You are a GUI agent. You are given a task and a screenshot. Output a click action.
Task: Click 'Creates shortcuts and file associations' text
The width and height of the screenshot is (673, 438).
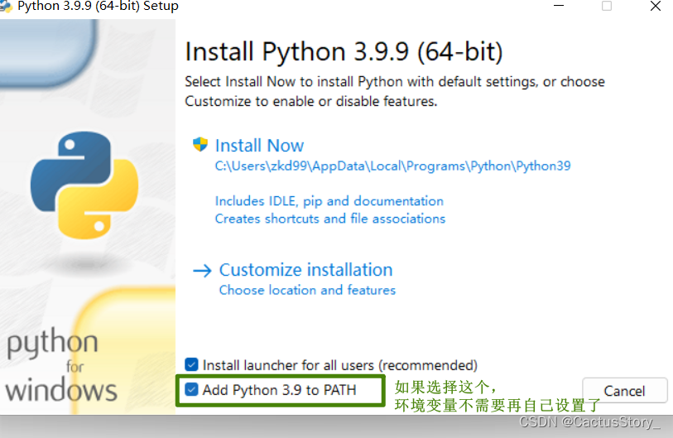[x=330, y=219]
